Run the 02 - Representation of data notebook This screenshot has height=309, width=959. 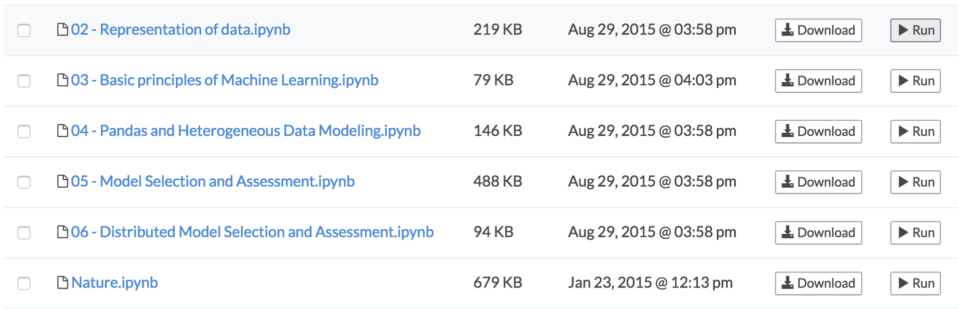pos(915,30)
